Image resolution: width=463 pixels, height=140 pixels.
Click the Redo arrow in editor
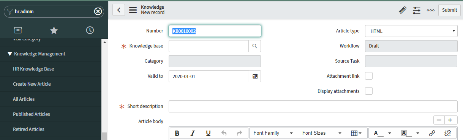point(239,133)
